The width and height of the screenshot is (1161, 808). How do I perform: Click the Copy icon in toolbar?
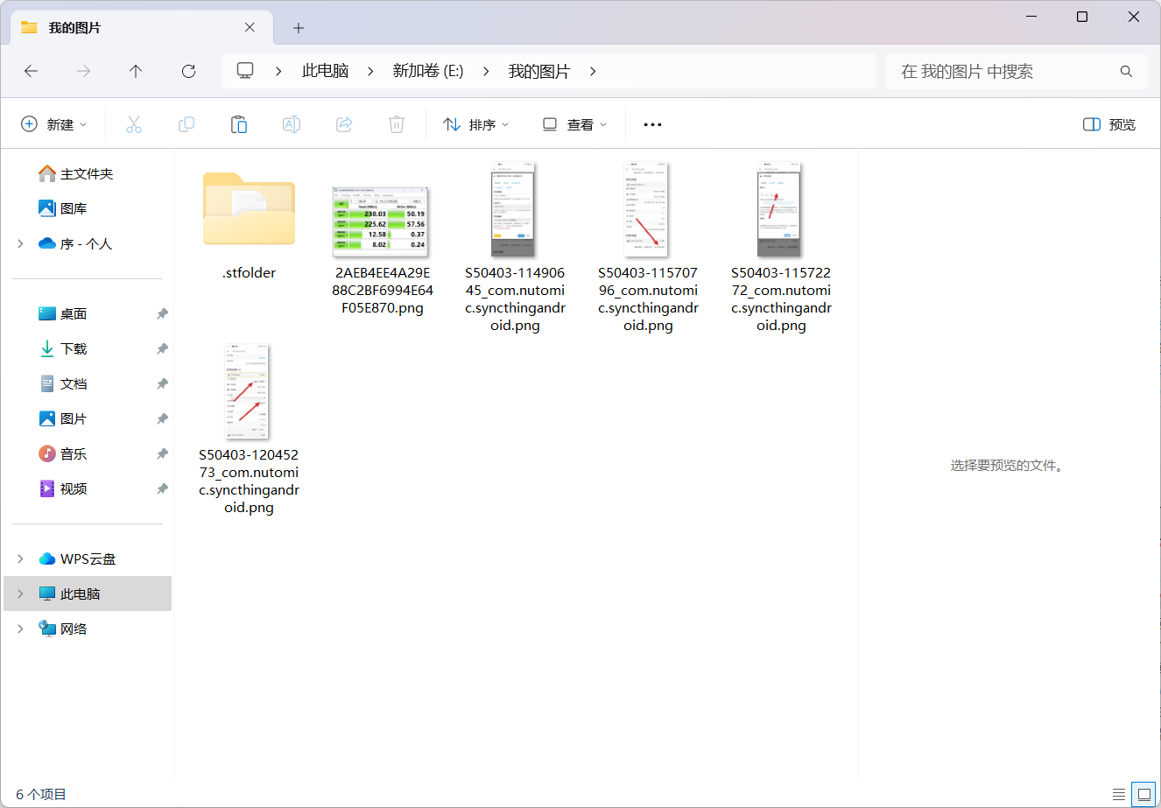186,124
